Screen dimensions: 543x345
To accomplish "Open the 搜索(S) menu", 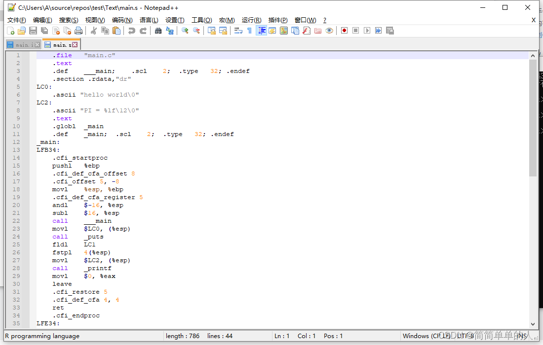I will [x=69, y=20].
